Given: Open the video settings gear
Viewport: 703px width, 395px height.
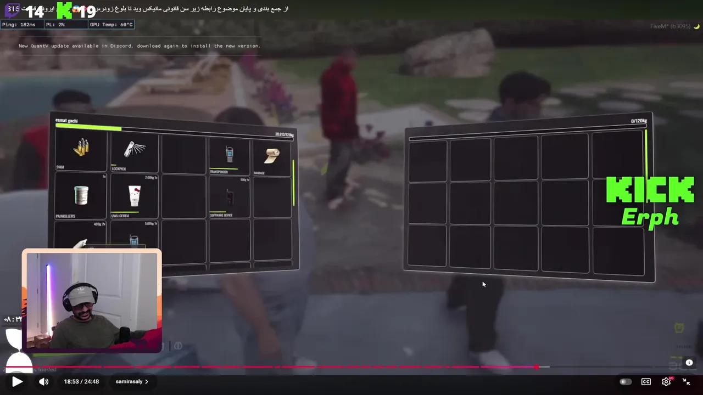Looking at the screenshot, I should (666, 382).
